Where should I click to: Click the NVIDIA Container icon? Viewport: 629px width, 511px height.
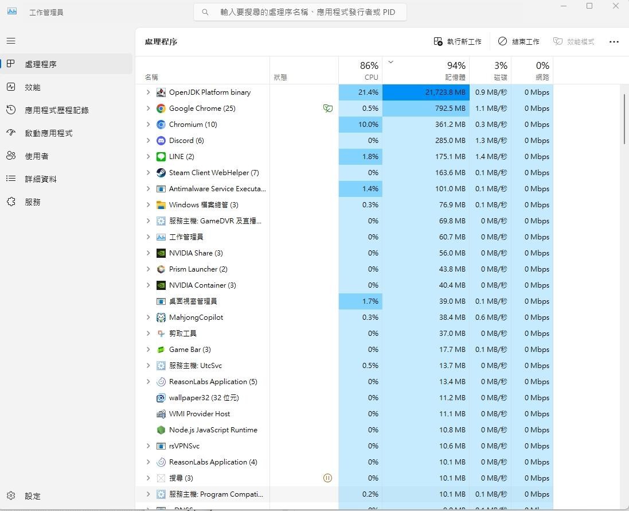(161, 285)
